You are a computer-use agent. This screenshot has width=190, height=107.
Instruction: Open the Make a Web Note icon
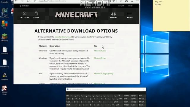click(x=126, y=1)
